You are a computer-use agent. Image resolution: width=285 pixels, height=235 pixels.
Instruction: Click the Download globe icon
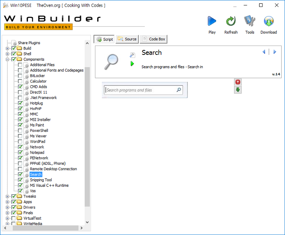(269, 21)
